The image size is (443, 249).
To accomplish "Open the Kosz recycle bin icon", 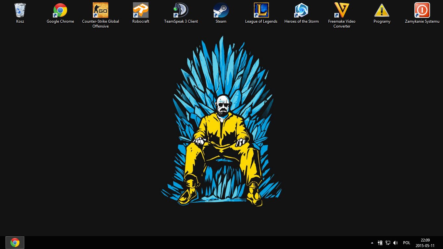I will tap(20, 10).
